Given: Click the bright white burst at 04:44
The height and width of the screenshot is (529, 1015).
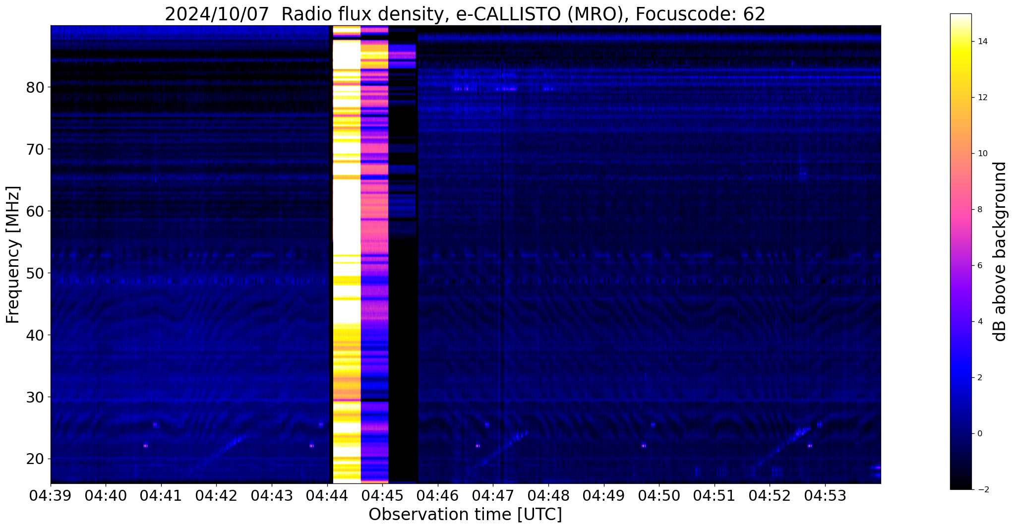Looking at the screenshot, I should [x=346, y=254].
